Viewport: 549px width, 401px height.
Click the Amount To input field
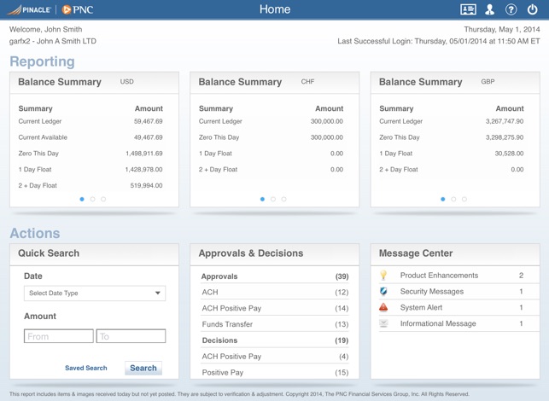click(x=131, y=337)
